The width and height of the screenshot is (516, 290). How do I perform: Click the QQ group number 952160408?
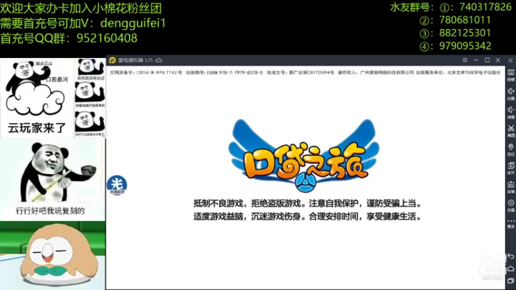point(107,38)
